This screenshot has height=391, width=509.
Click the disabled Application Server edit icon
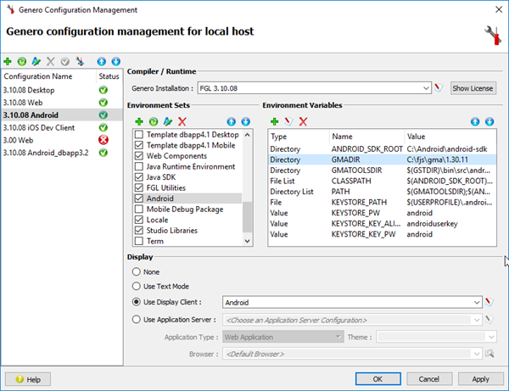point(489,320)
